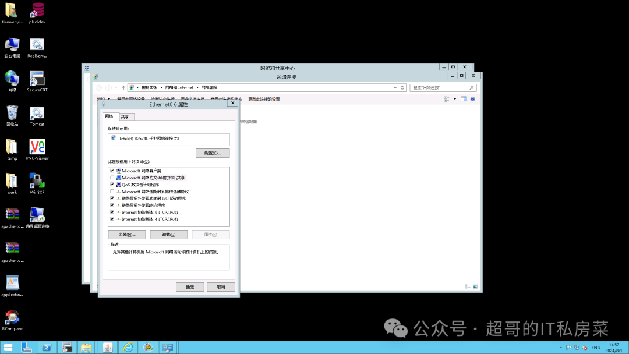Click 网络连接 breadcrumb segment
629x354 pixels.
tap(210, 87)
